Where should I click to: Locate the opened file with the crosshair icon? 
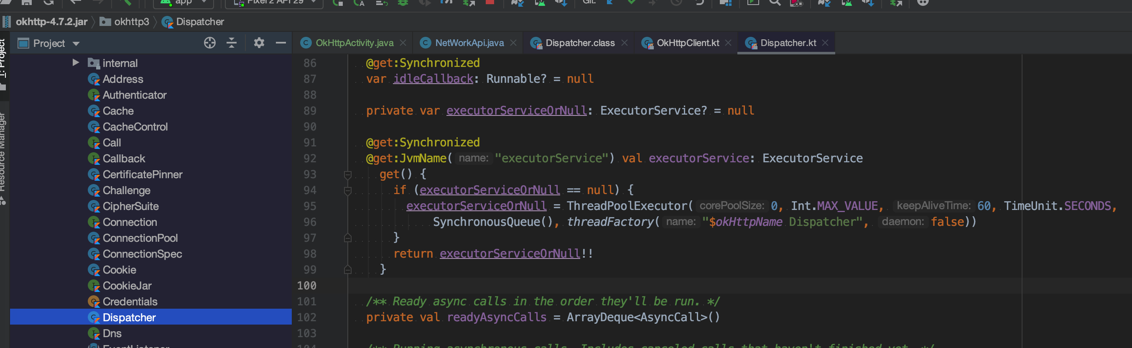tap(209, 43)
